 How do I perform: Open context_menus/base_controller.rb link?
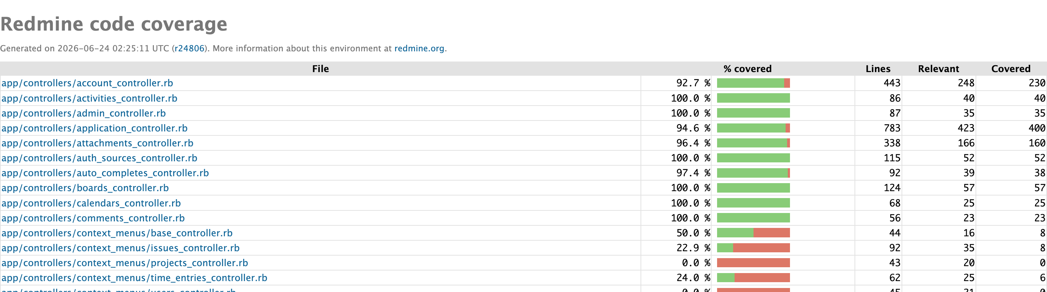[x=117, y=233]
